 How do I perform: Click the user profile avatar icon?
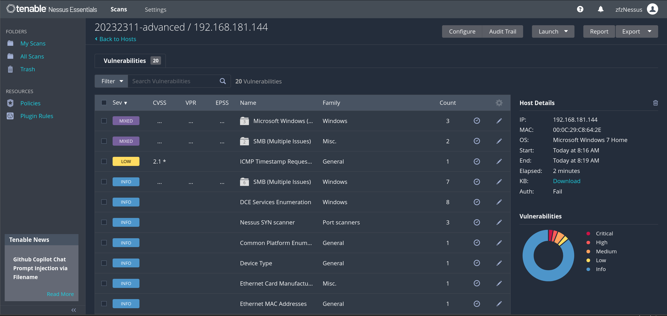point(652,9)
